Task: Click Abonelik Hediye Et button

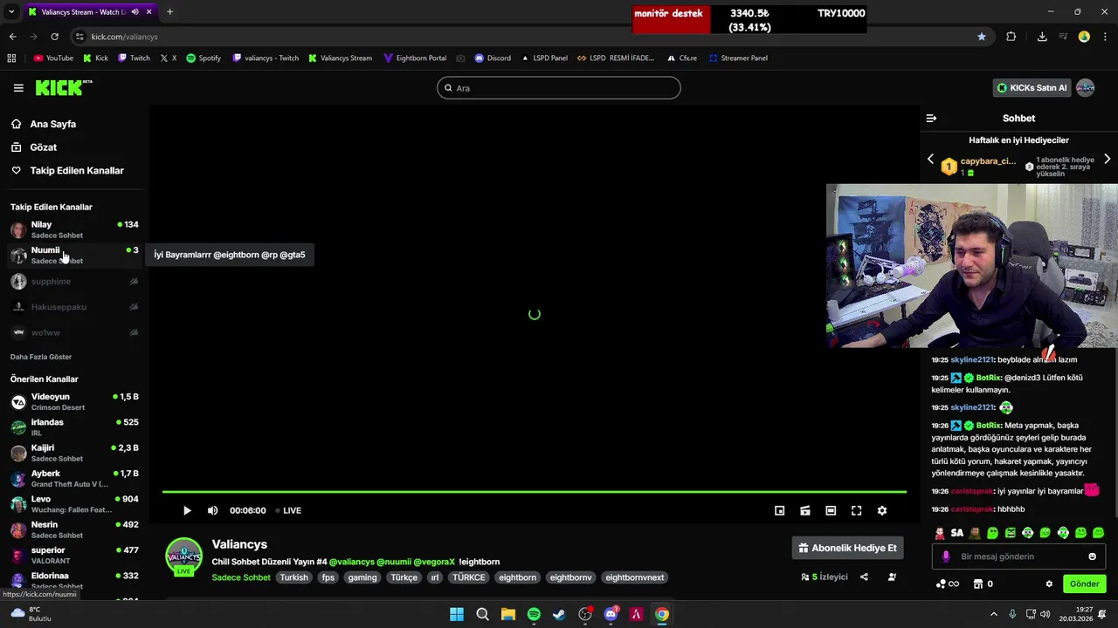Action: tap(847, 548)
